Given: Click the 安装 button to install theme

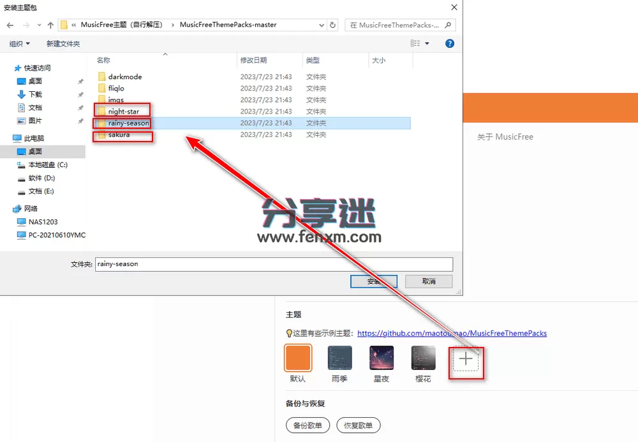Looking at the screenshot, I should pyautogui.click(x=373, y=281).
